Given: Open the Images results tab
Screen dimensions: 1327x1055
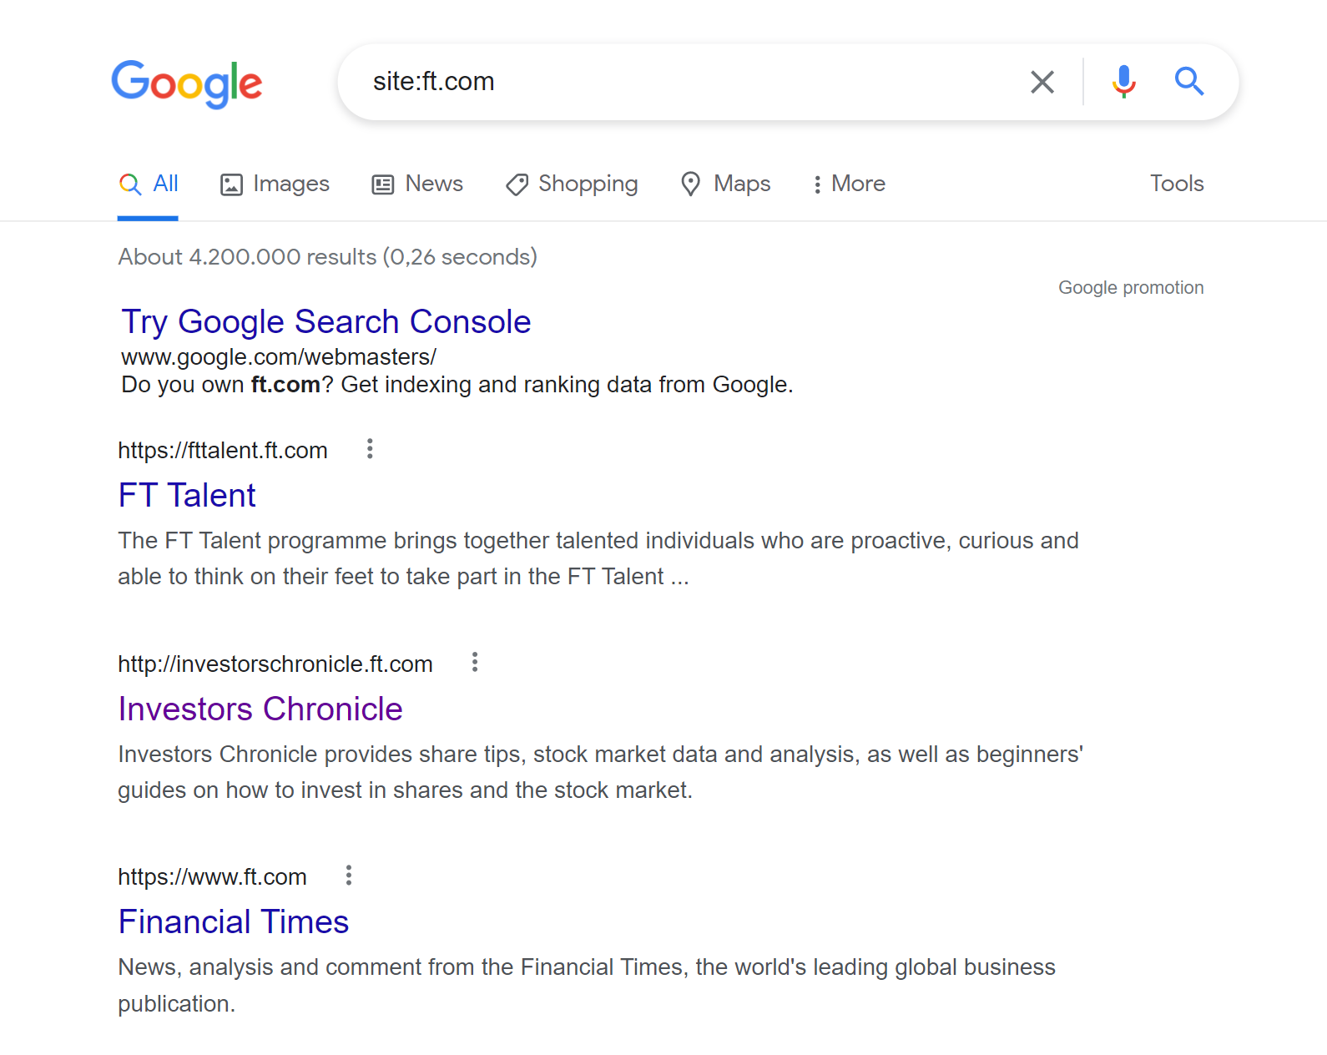Looking at the screenshot, I should (275, 184).
